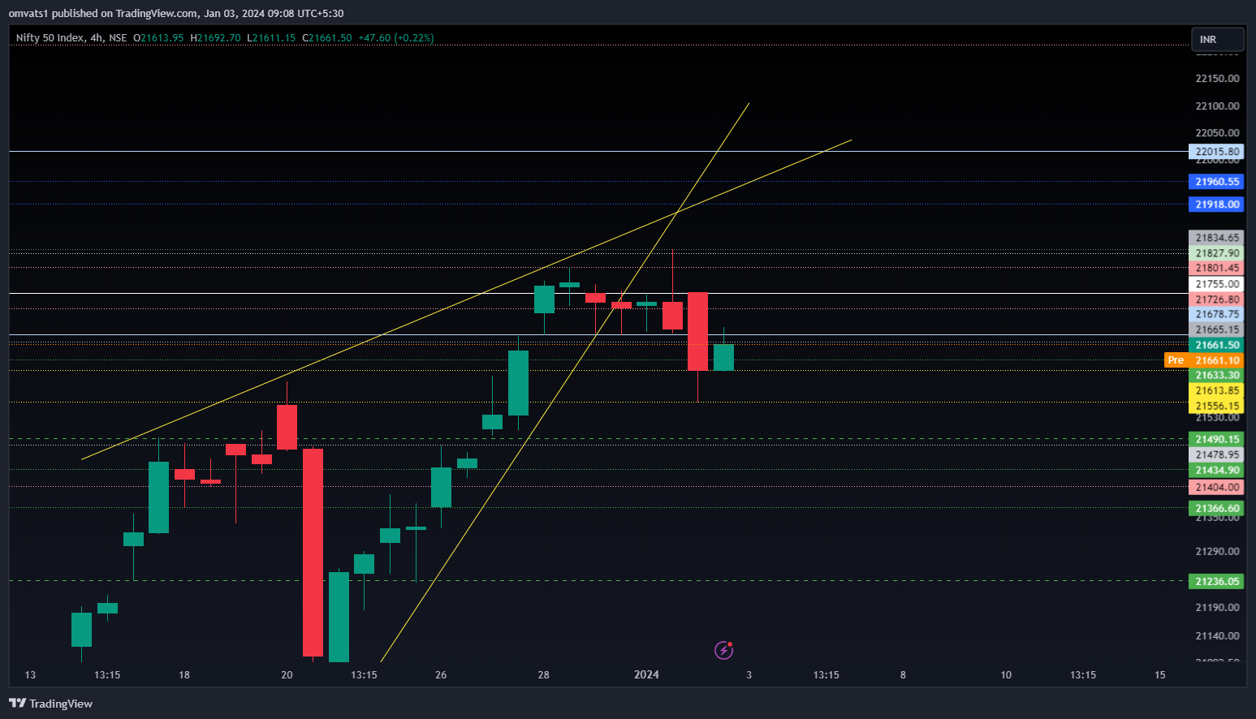Select the large red candle on the 20th
This screenshot has width=1256, height=719.
click(313, 552)
